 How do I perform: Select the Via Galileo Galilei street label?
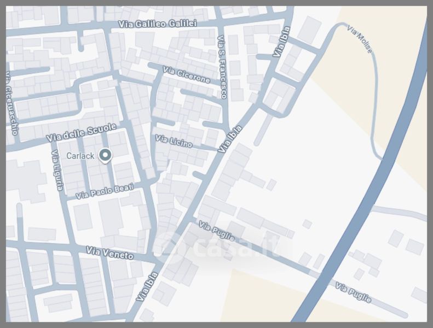(157, 24)
